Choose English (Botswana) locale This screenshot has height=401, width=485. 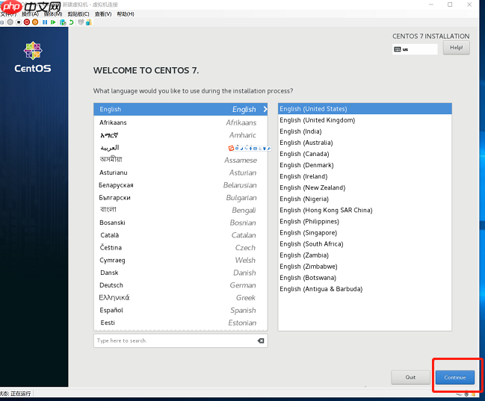[365, 278]
